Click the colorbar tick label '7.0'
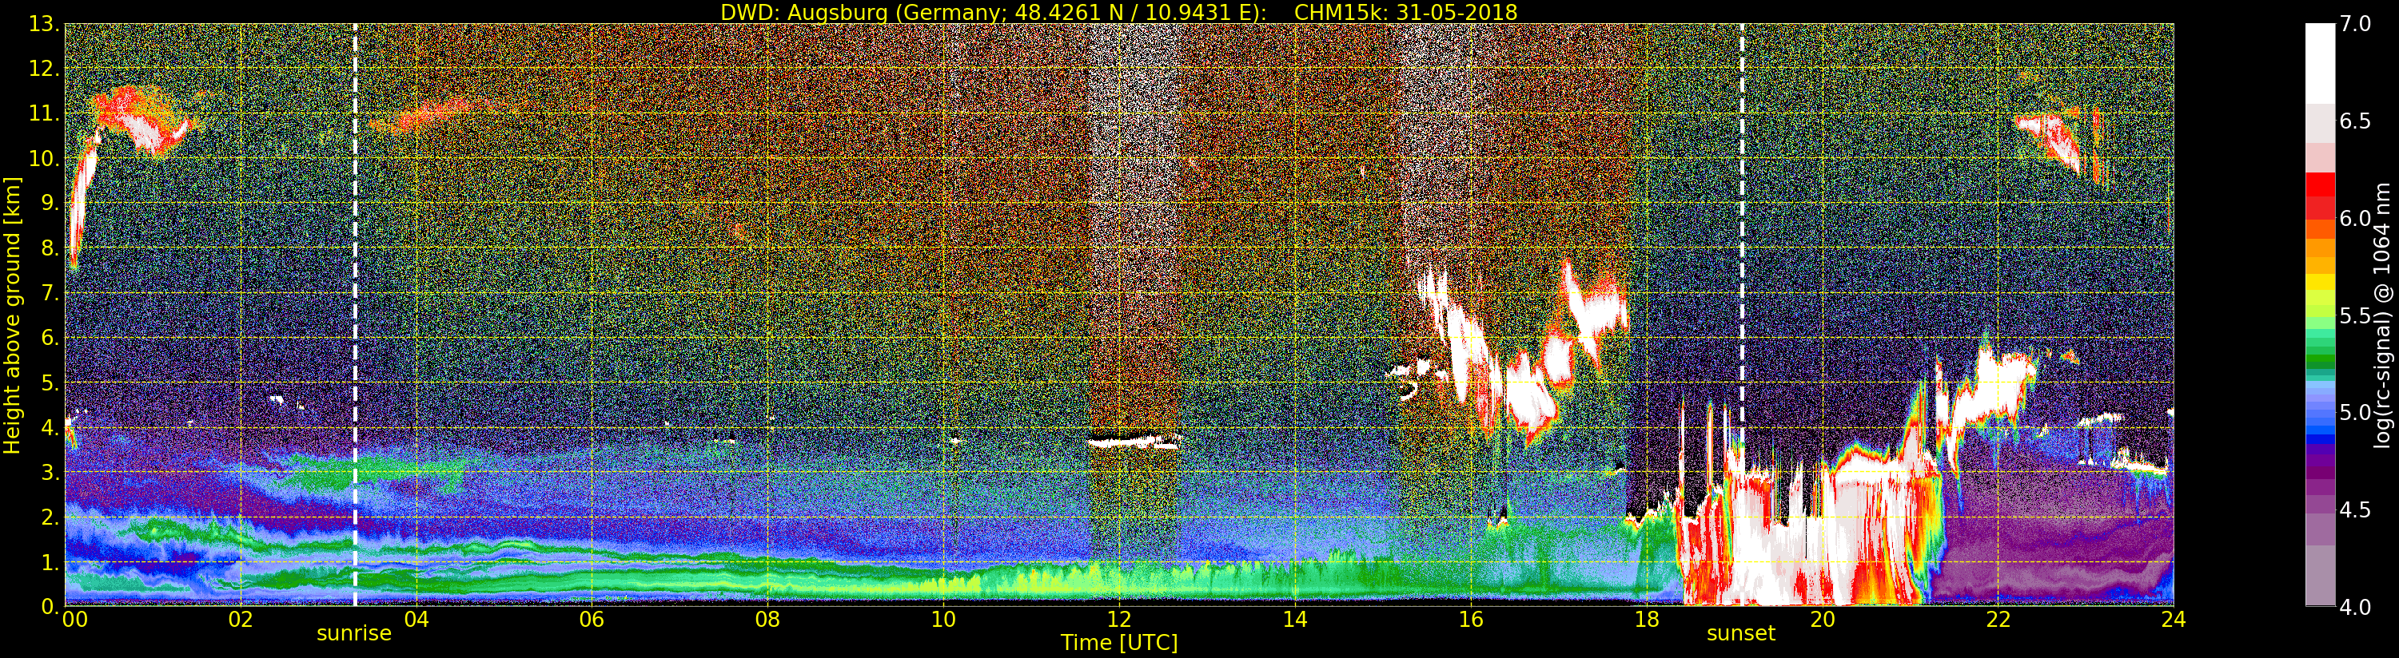Image resolution: width=2399 pixels, height=658 pixels. tap(2354, 24)
